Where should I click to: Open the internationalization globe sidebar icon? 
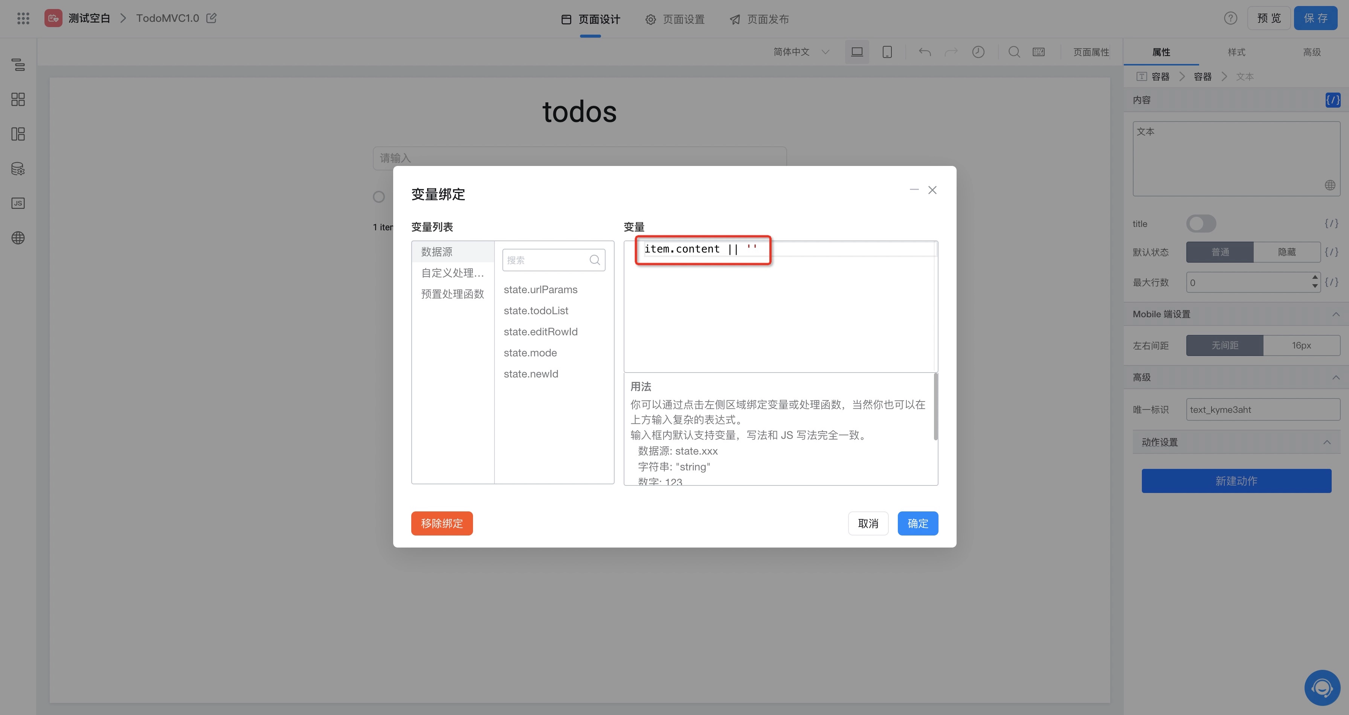coord(18,237)
